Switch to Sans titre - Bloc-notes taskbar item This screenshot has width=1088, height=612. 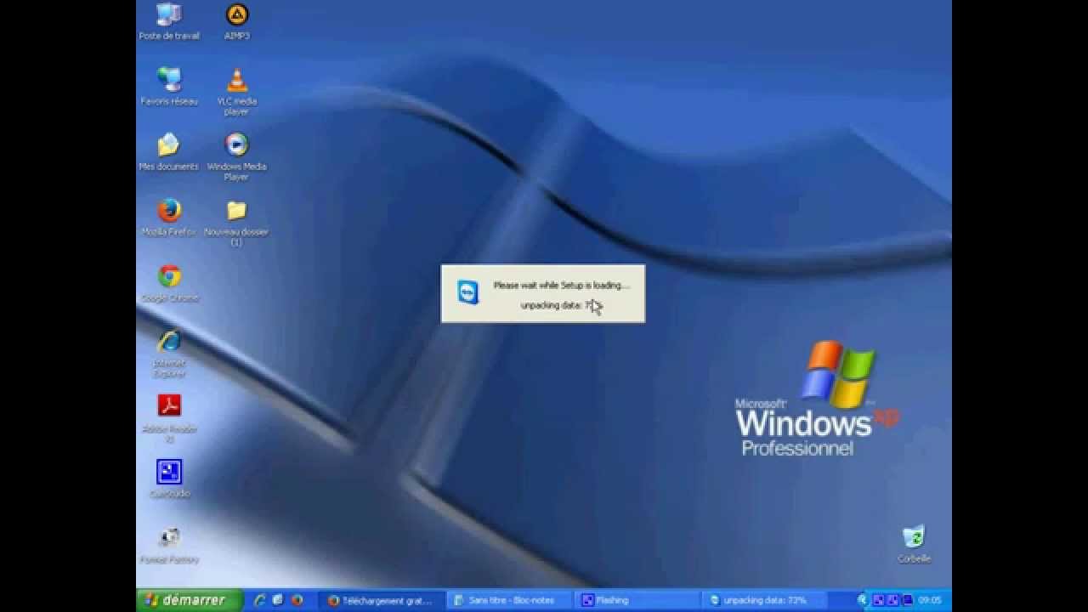coord(510,600)
